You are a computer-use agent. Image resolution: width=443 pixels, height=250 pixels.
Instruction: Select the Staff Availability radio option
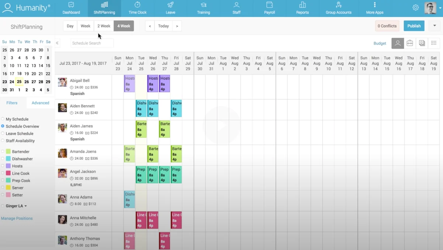click(3, 141)
